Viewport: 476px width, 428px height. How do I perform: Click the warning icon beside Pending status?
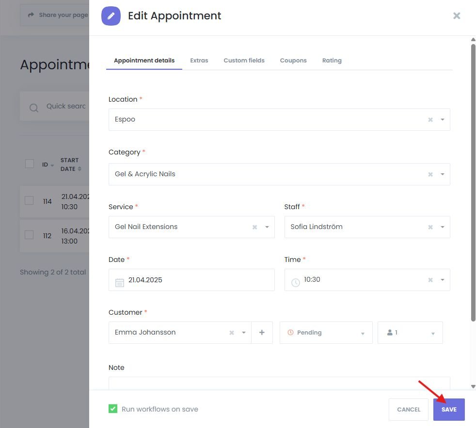pyautogui.click(x=296, y=332)
